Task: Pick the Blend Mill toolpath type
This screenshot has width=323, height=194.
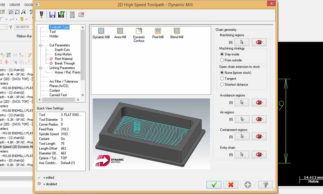Action: pyautogui.click(x=177, y=33)
